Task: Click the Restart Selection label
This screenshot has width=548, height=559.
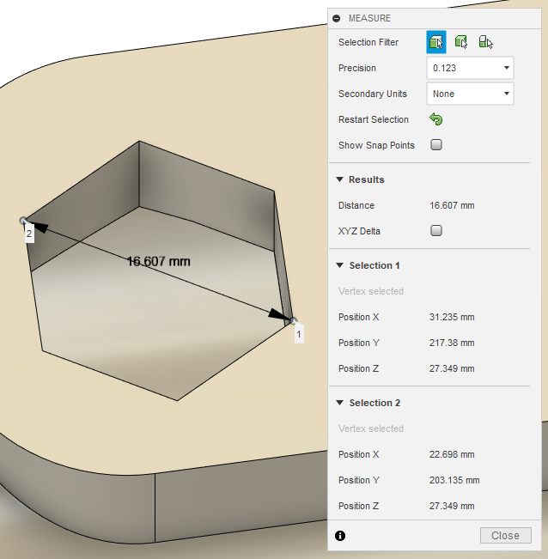Action: pyautogui.click(x=374, y=119)
